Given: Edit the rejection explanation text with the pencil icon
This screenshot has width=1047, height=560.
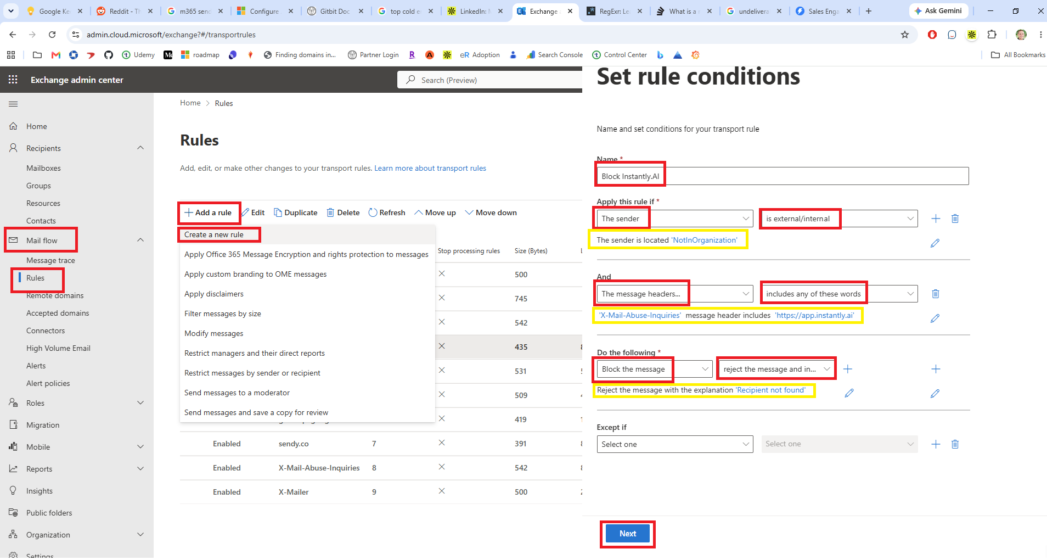Looking at the screenshot, I should [849, 393].
